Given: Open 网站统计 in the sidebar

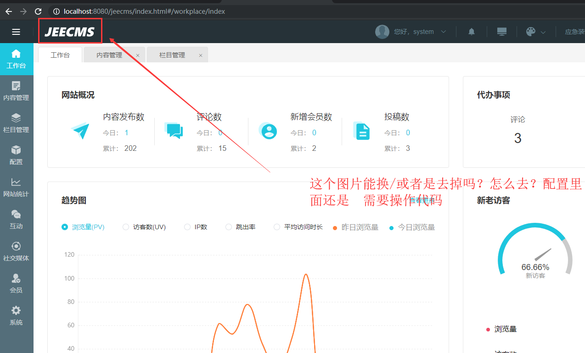Looking at the screenshot, I should (17, 188).
